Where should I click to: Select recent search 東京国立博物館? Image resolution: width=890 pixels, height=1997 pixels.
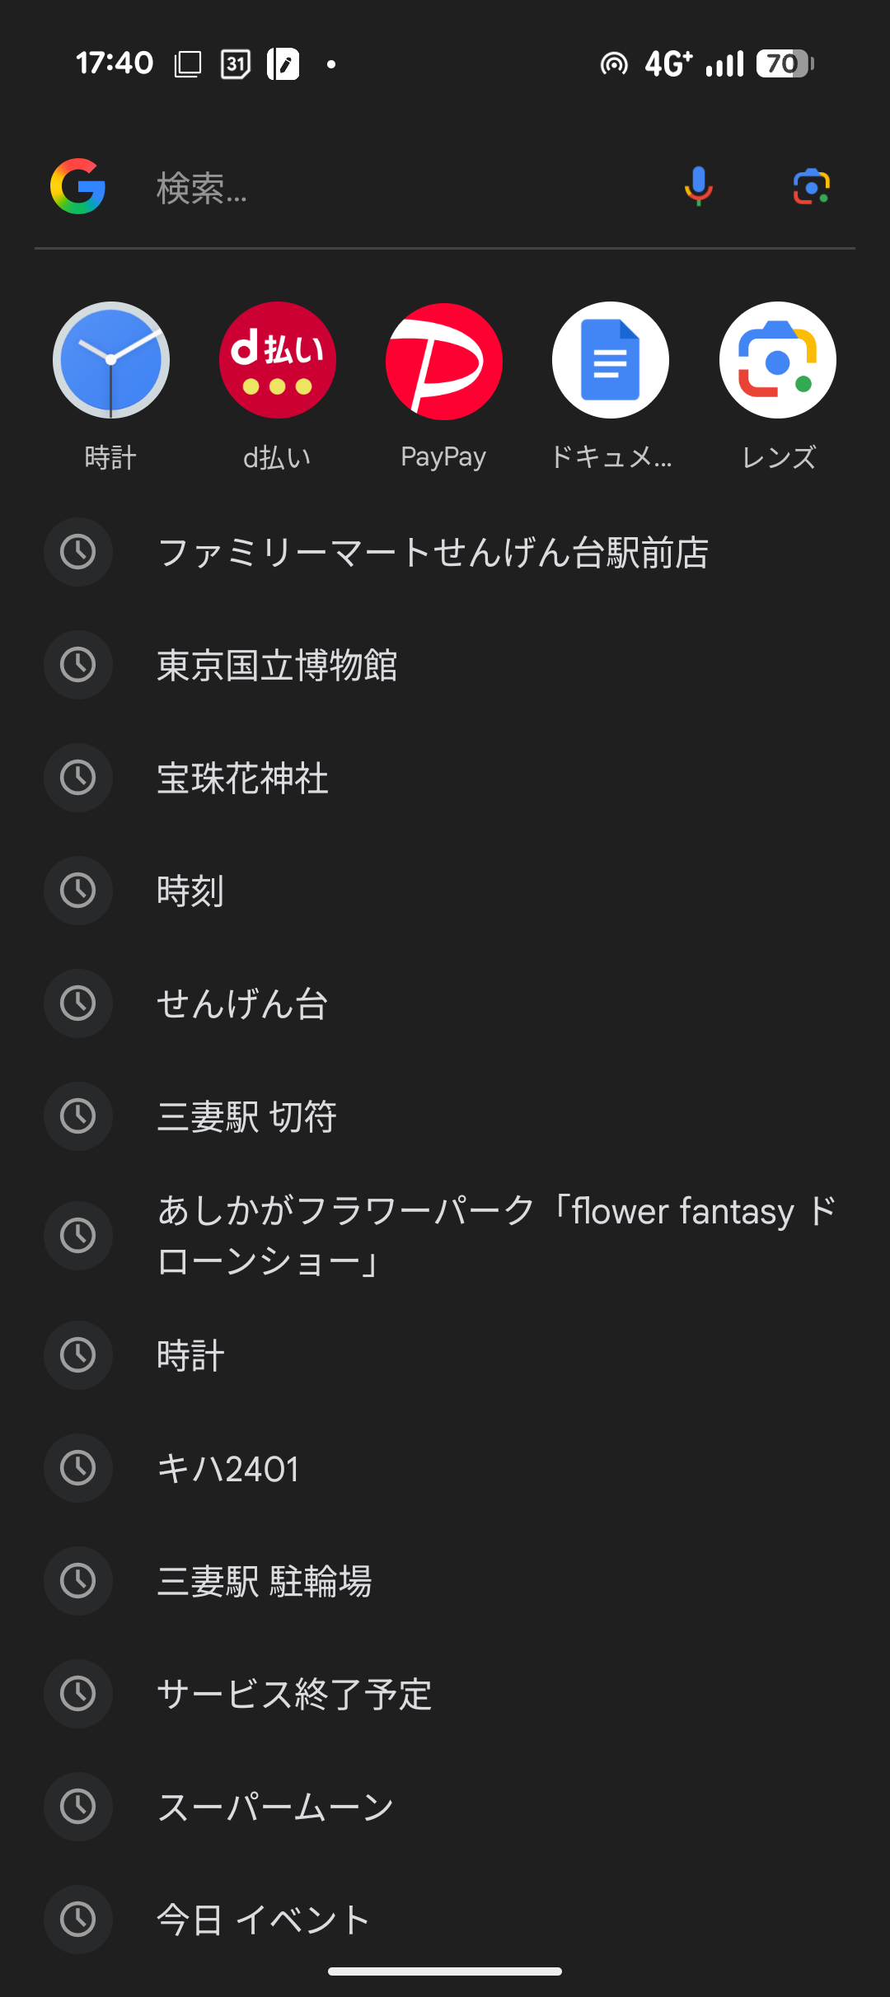click(x=277, y=665)
